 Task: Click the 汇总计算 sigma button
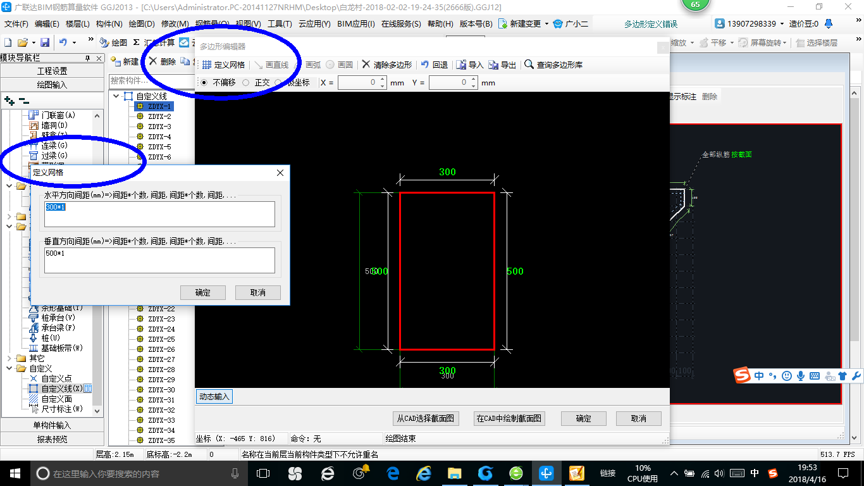click(x=154, y=42)
